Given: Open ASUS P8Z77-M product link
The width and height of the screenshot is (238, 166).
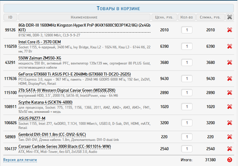Looking at the screenshot, I should pyautogui.click(x=32, y=118).
